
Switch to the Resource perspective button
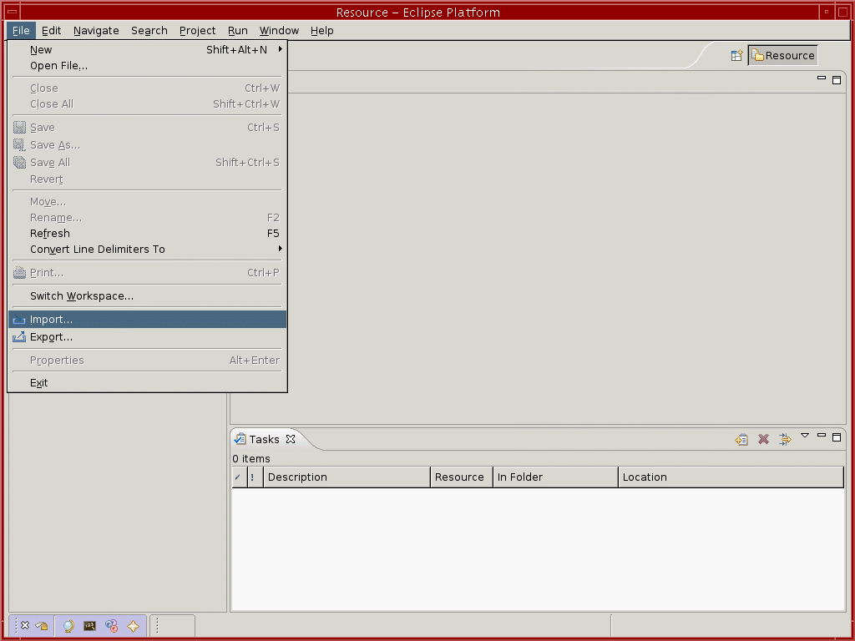782,56
